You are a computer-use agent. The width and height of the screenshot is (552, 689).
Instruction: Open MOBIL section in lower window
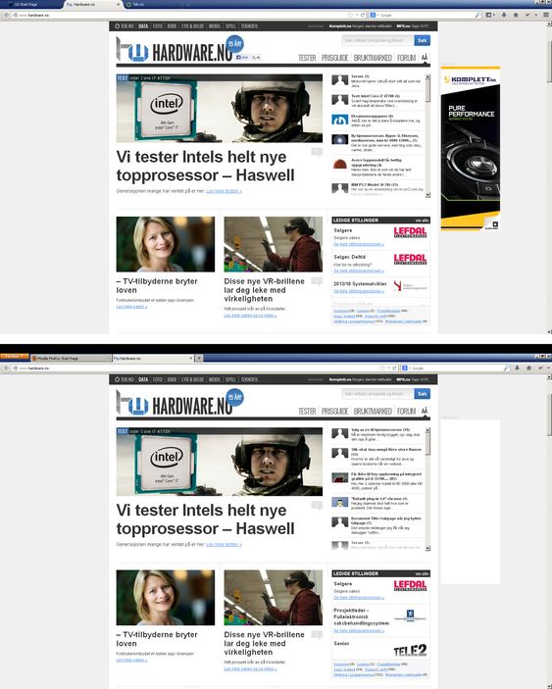[215, 379]
